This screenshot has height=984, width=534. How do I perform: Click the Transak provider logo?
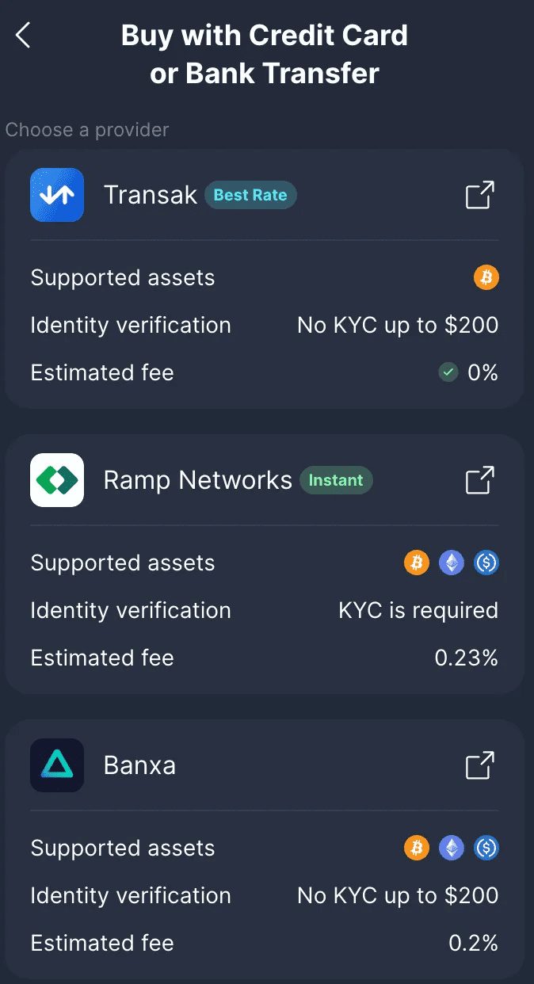(x=56, y=195)
